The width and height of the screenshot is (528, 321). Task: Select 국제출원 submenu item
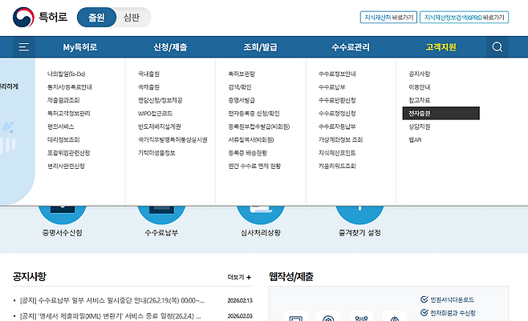coord(148,87)
